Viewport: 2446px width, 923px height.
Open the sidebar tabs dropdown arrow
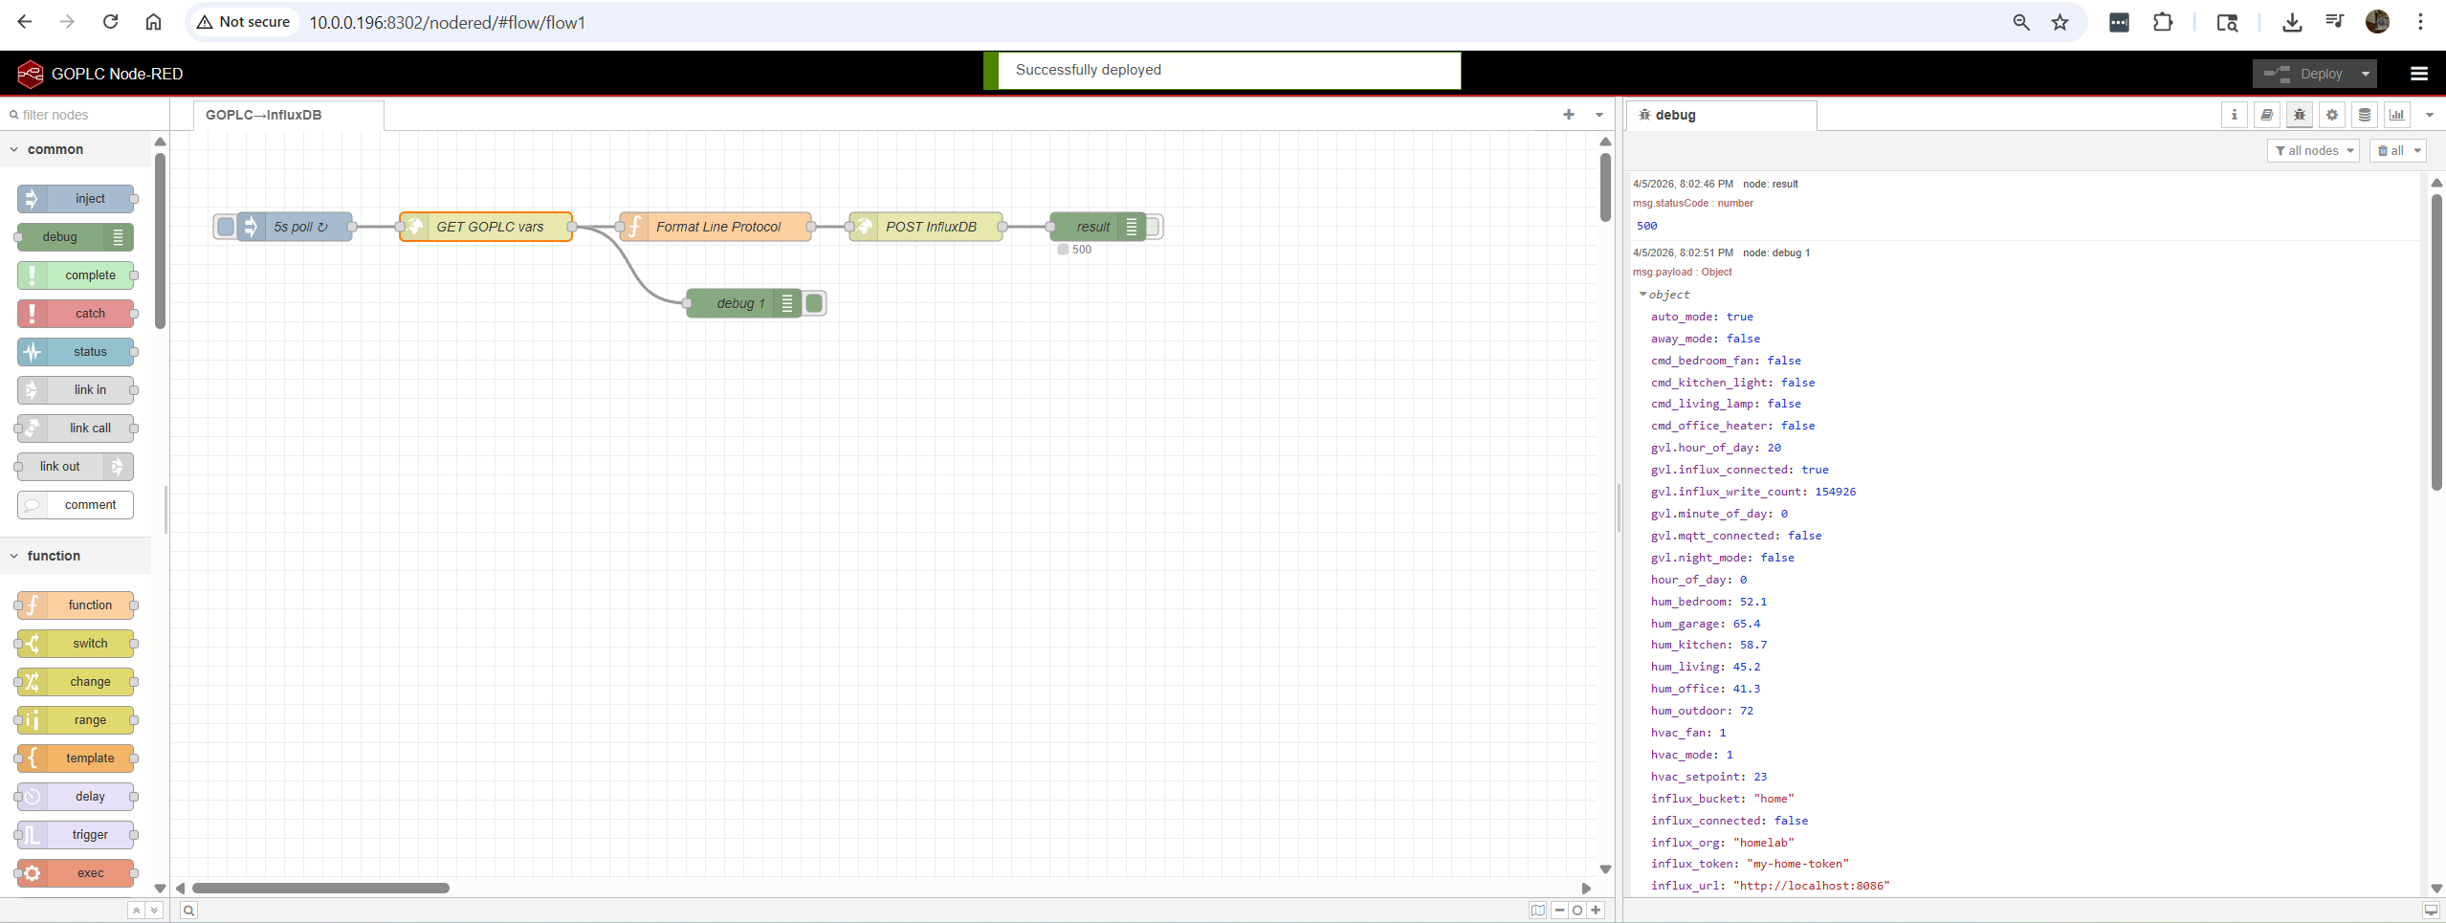click(x=2430, y=115)
